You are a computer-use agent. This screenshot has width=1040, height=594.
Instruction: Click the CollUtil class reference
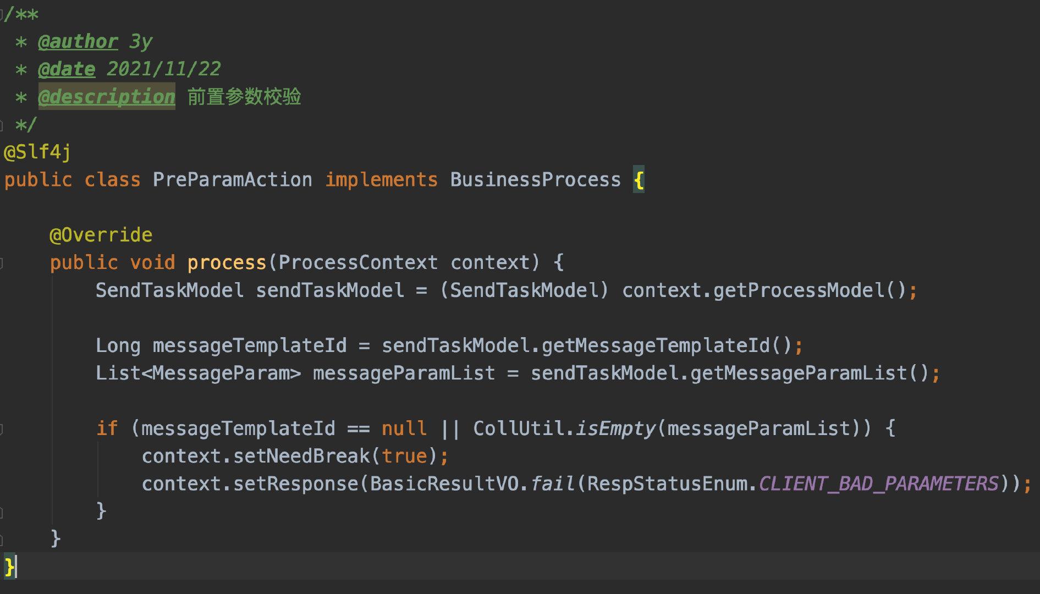tap(518, 429)
